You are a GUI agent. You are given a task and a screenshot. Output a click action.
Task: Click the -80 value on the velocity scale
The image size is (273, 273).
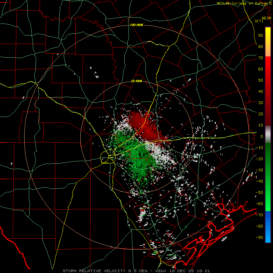coord(259,226)
